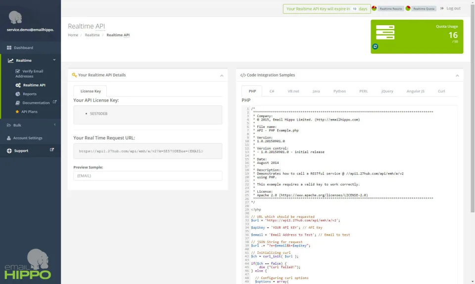The width and height of the screenshot is (475, 284).
Task: Click the Realtime API breadcrumb text
Action: (118, 35)
